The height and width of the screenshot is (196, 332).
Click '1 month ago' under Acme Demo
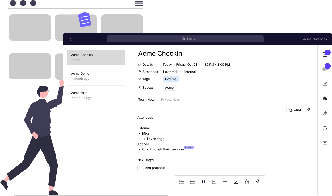click(x=80, y=79)
